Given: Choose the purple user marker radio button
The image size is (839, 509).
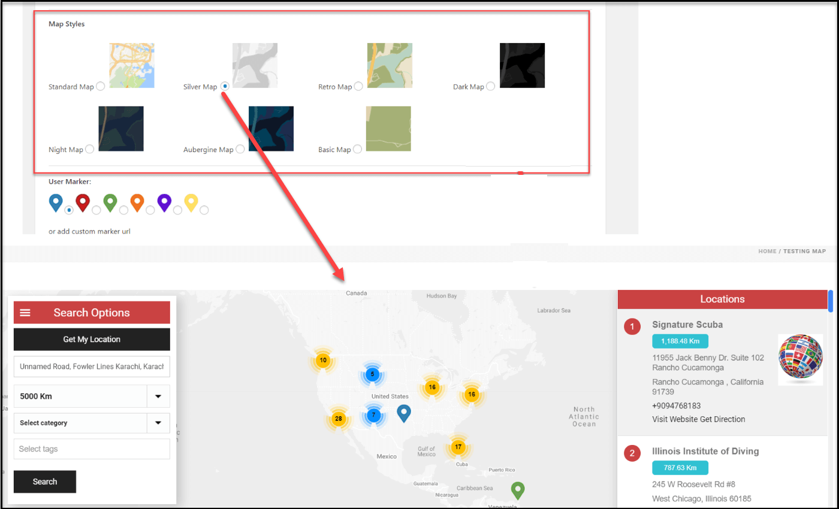Looking at the screenshot, I should [177, 210].
